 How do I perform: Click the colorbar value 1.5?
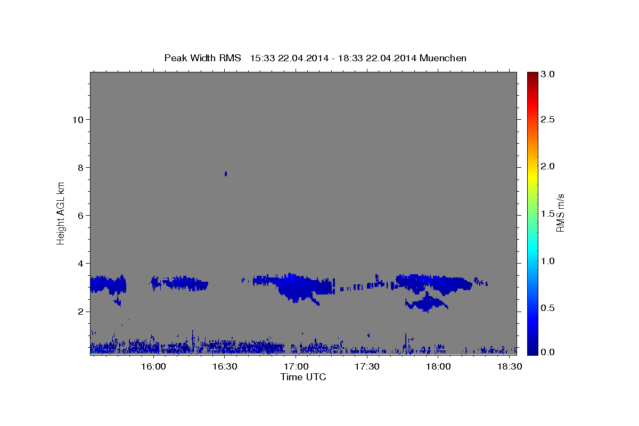(548, 214)
